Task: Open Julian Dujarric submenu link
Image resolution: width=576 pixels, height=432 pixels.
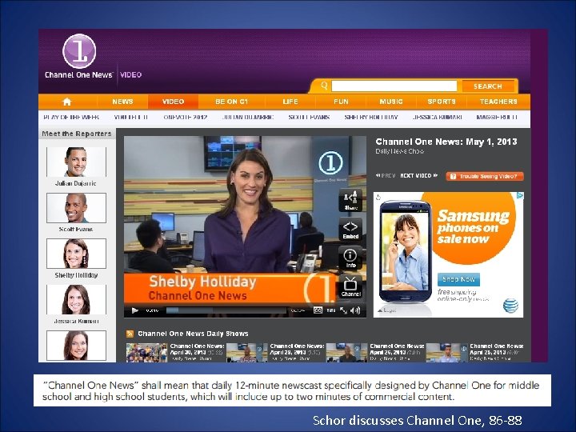Action: [247, 117]
